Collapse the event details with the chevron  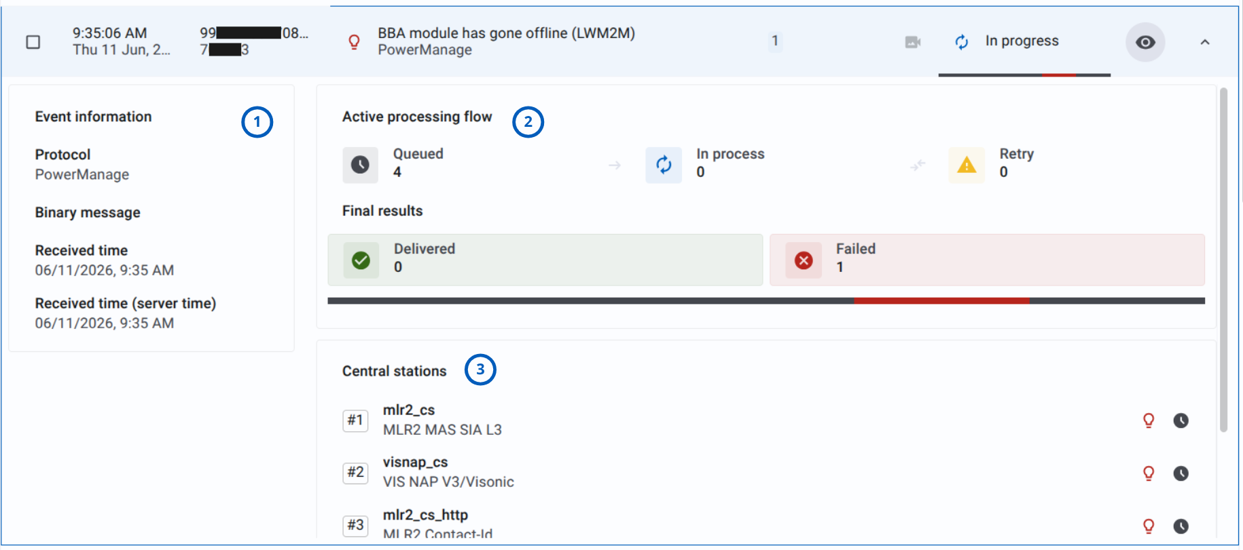(1205, 42)
